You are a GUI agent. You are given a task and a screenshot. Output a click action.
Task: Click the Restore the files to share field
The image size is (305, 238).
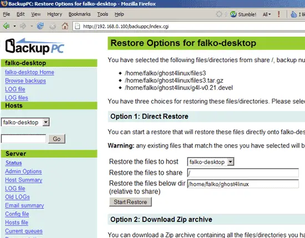click(243, 173)
